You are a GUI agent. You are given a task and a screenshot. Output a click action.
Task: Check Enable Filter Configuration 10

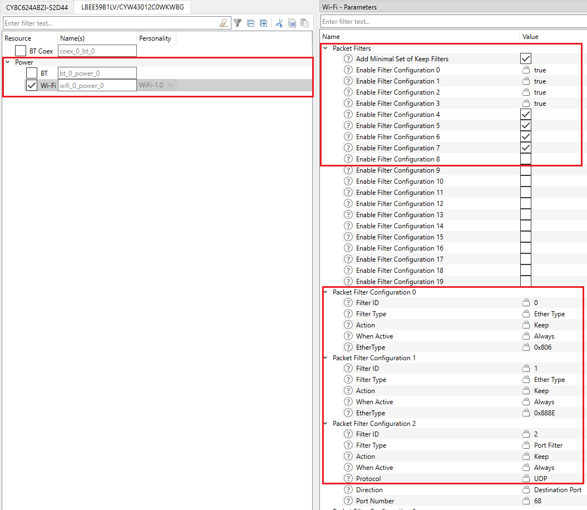526,182
